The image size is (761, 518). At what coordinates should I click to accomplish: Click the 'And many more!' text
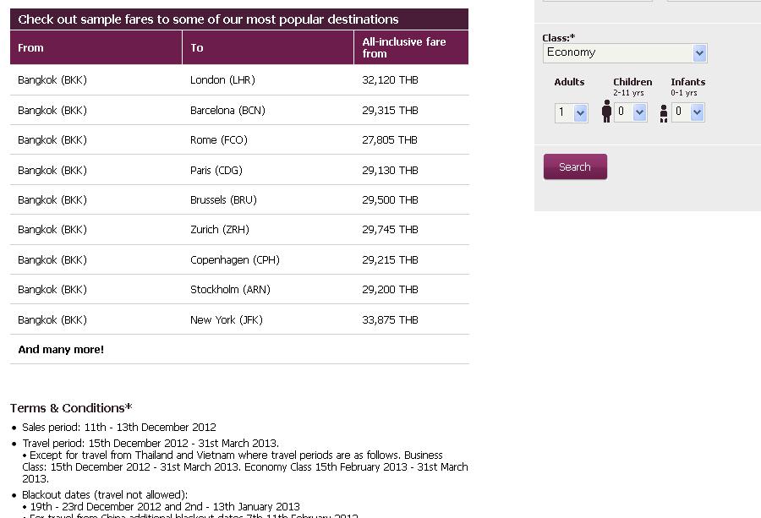61,349
